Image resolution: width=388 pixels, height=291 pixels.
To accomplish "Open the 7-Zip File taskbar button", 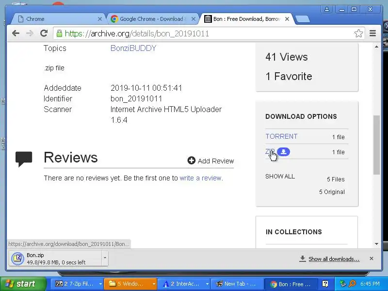I will pos(76,284).
